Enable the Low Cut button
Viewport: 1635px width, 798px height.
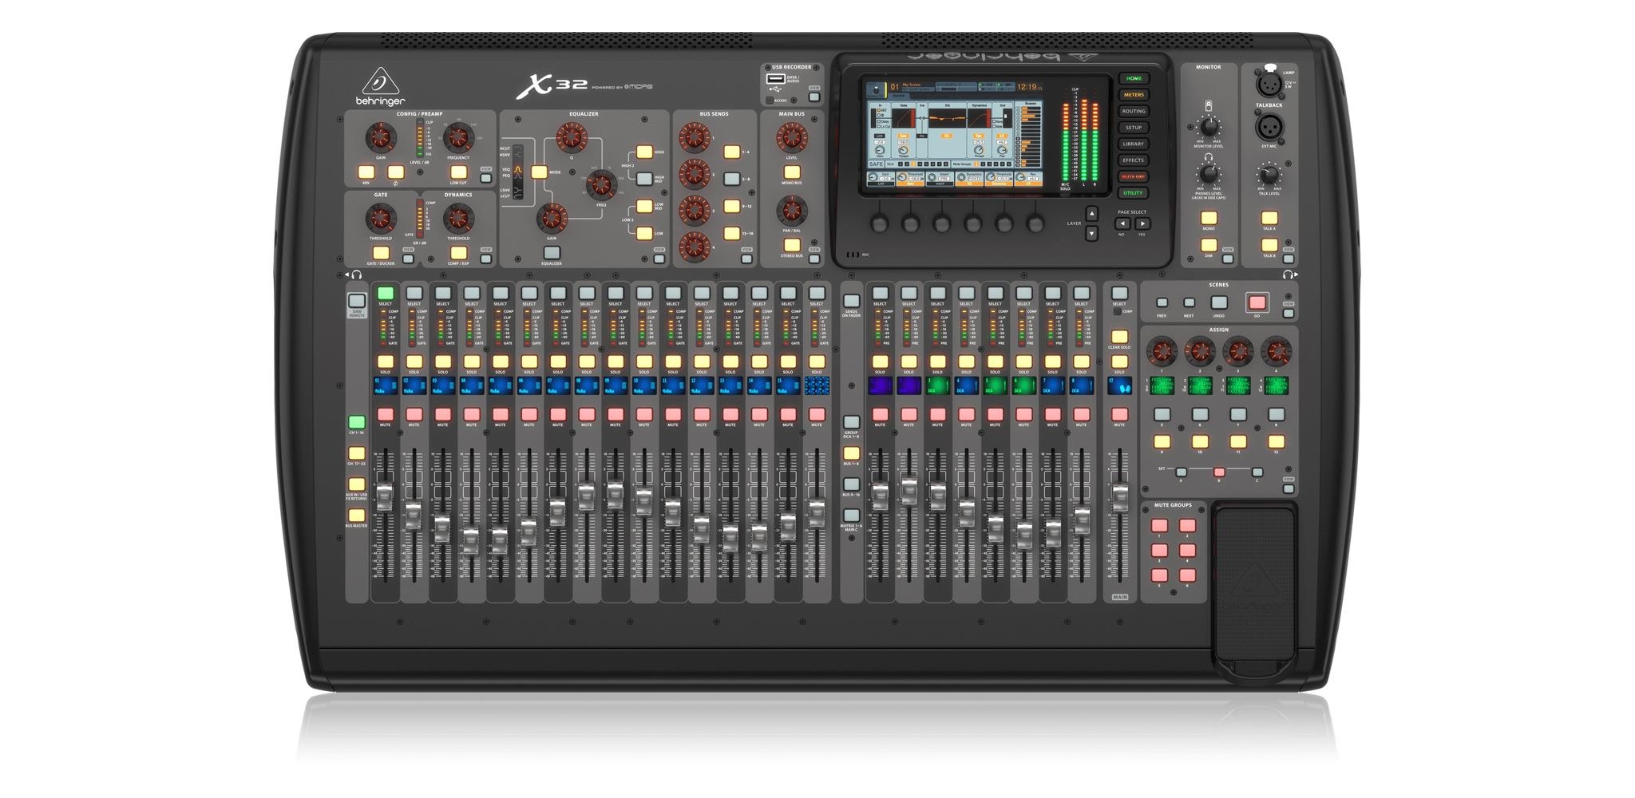pos(458,172)
